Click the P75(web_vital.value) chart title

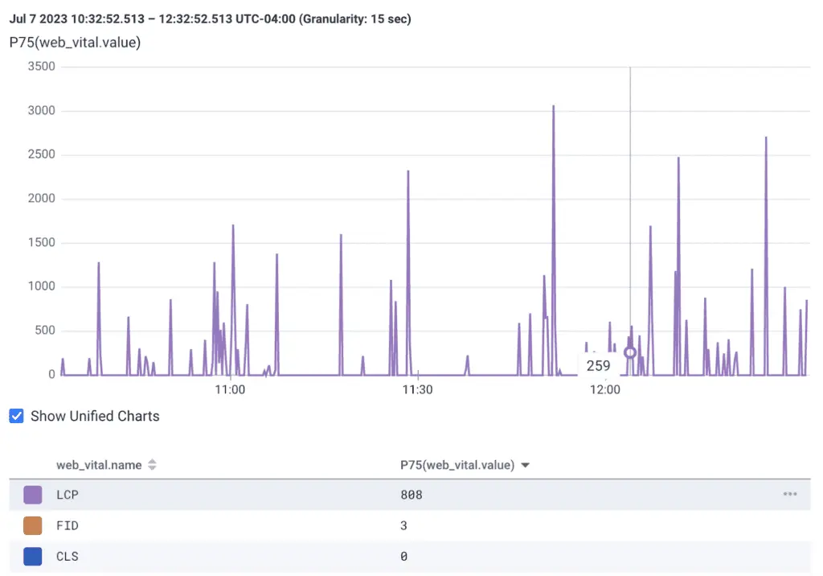point(75,43)
